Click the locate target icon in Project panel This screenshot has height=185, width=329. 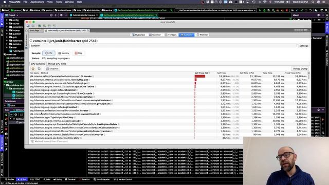click(x=51, y=15)
